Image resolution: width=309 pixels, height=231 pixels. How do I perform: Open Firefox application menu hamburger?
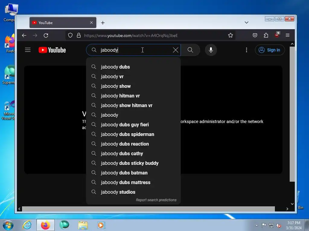[288, 35]
